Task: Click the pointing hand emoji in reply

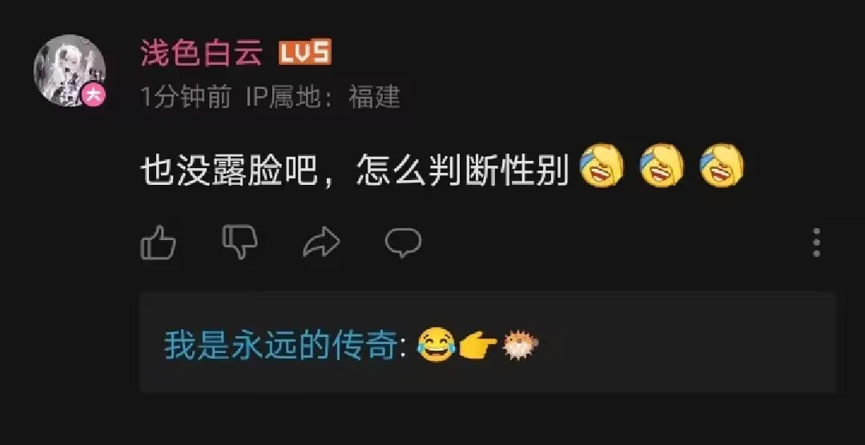Action: pyautogui.click(x=478, y=347)
